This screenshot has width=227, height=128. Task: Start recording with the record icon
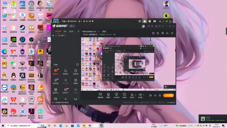(151, 95)
